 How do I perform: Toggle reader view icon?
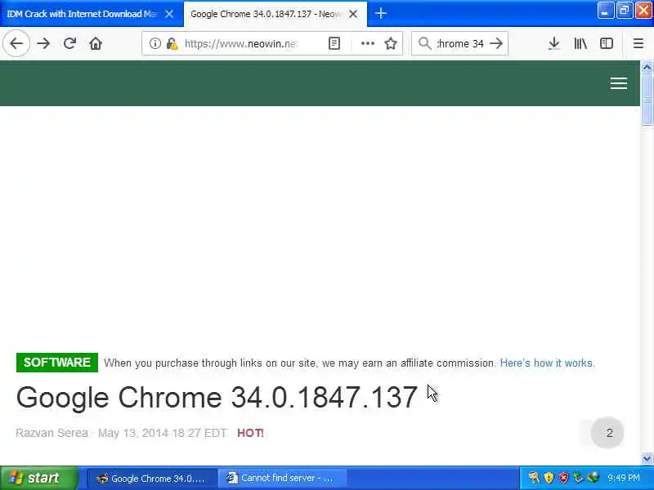pos(334,43)
